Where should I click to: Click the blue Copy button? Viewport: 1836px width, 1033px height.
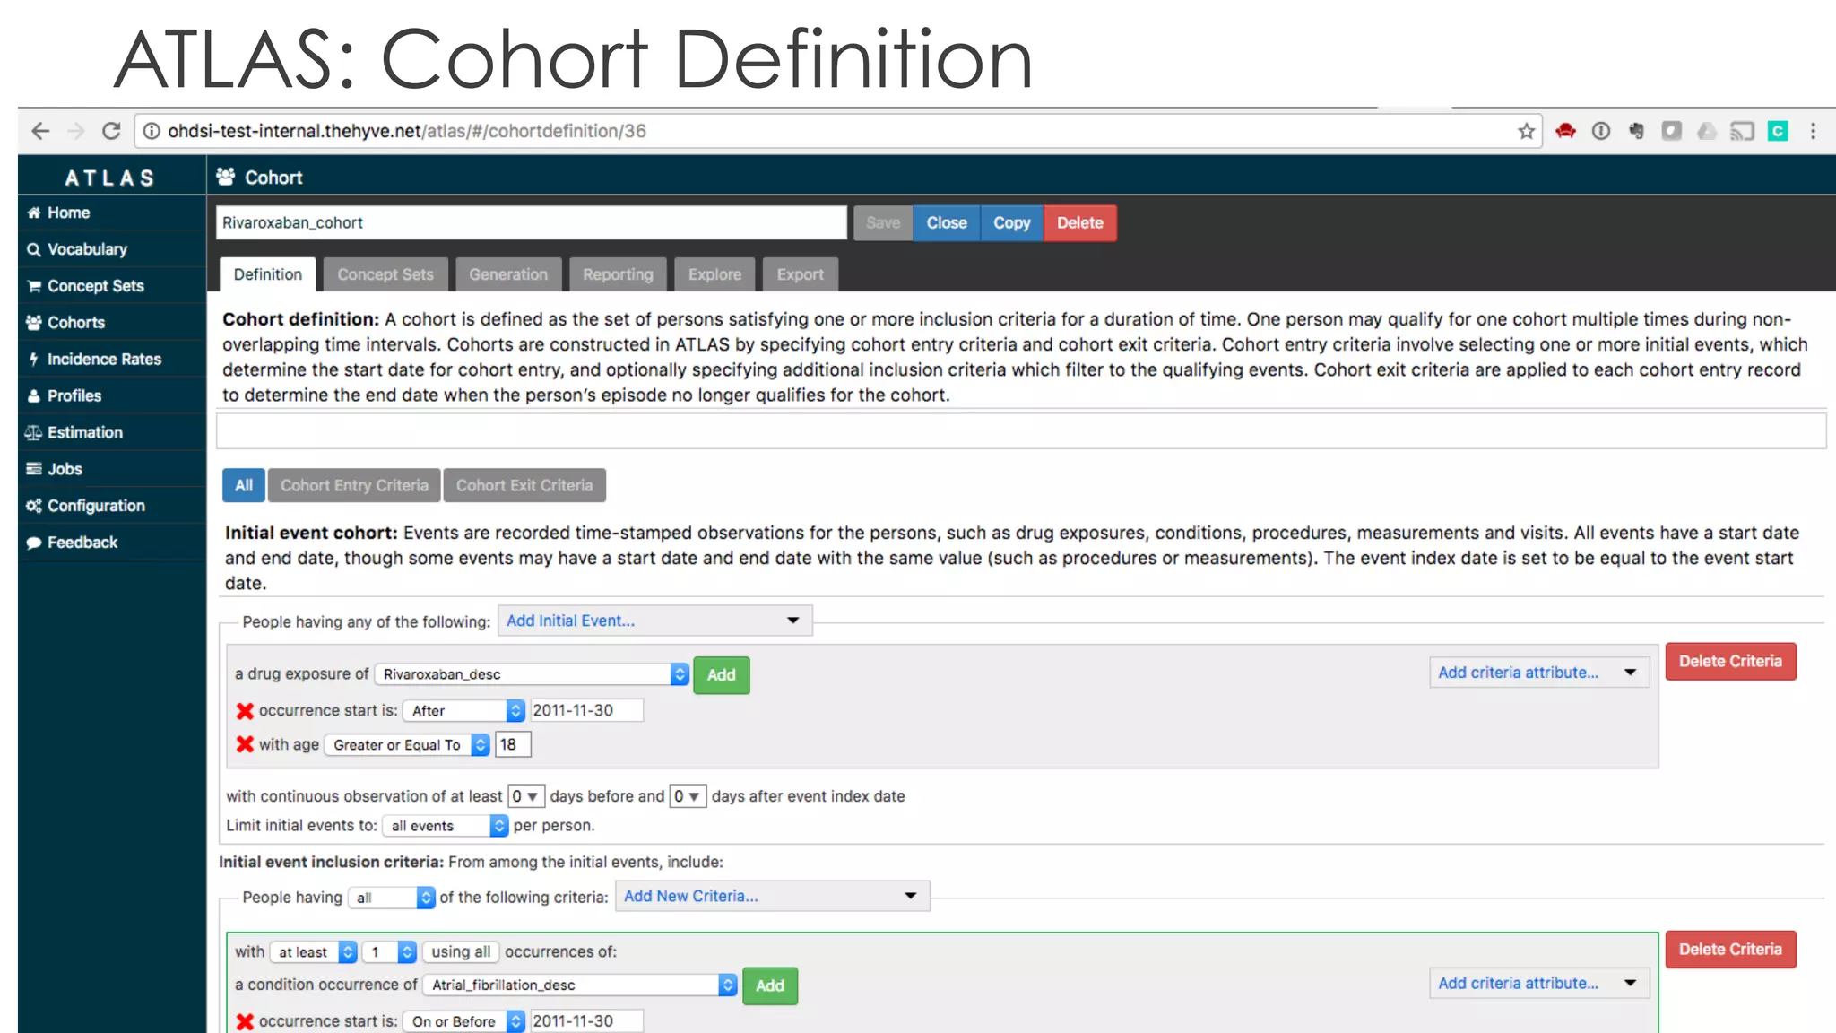(1011, 222)
